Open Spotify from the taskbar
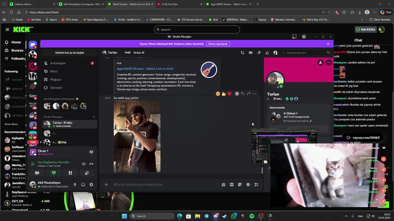 pos(252,216)
